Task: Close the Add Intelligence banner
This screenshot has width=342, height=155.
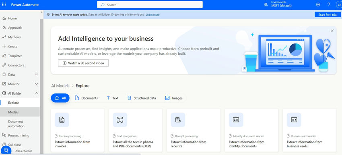Action: (x=332, y=31)
